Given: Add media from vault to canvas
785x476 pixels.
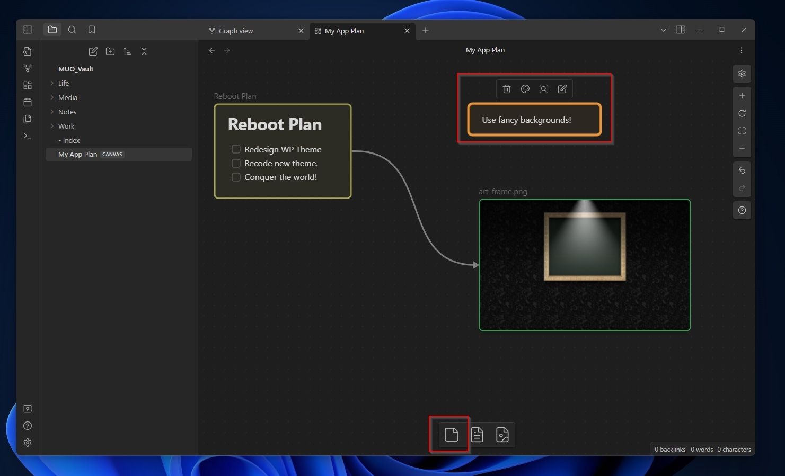Looking at the screenshot, I should click(x=502, y=435).
